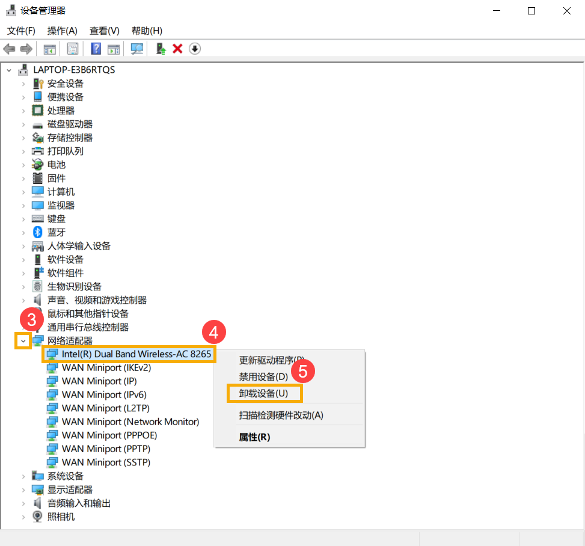Collapse the LAPTOP-E3B6RTQS root node

click(x=8, y=69)
